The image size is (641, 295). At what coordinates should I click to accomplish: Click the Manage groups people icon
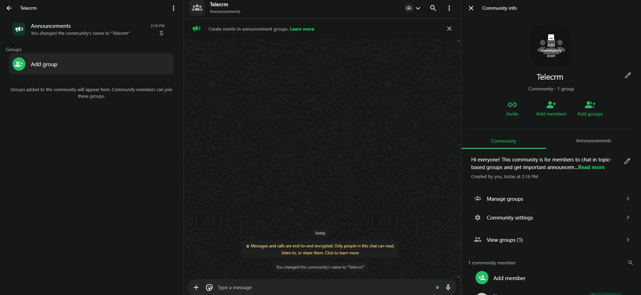click(478, 199)
